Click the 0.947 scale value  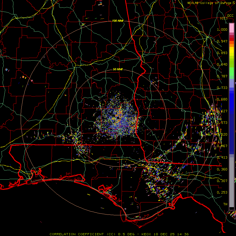pos(222,41)
